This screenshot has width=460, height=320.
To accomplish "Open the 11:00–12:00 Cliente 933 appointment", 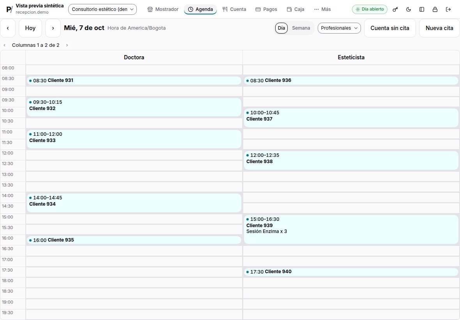I will click(x=134, y=139).
